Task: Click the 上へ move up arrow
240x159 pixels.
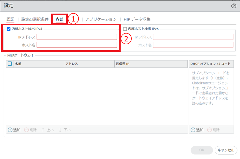Action: [43, 130]
